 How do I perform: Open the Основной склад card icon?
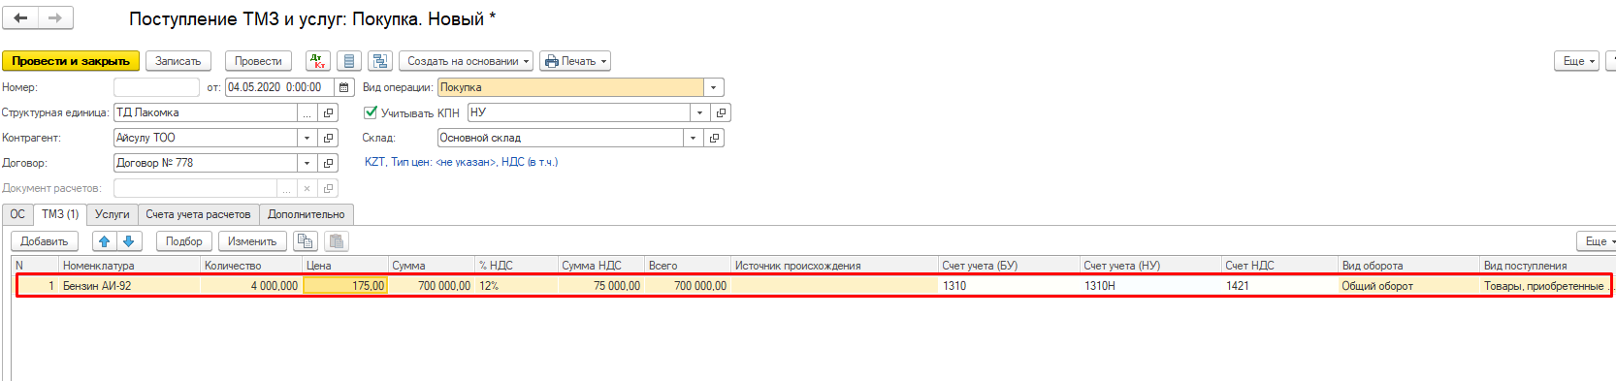click(x=715, y=138)
